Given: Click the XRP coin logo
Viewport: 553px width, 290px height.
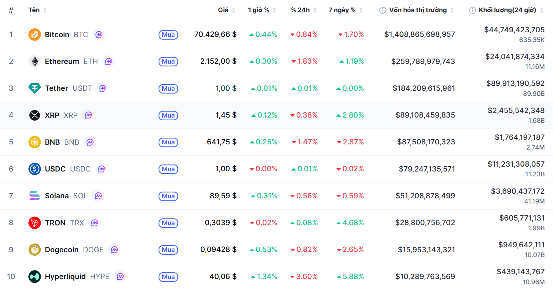Looking at the screenshot, I should 35,115.
